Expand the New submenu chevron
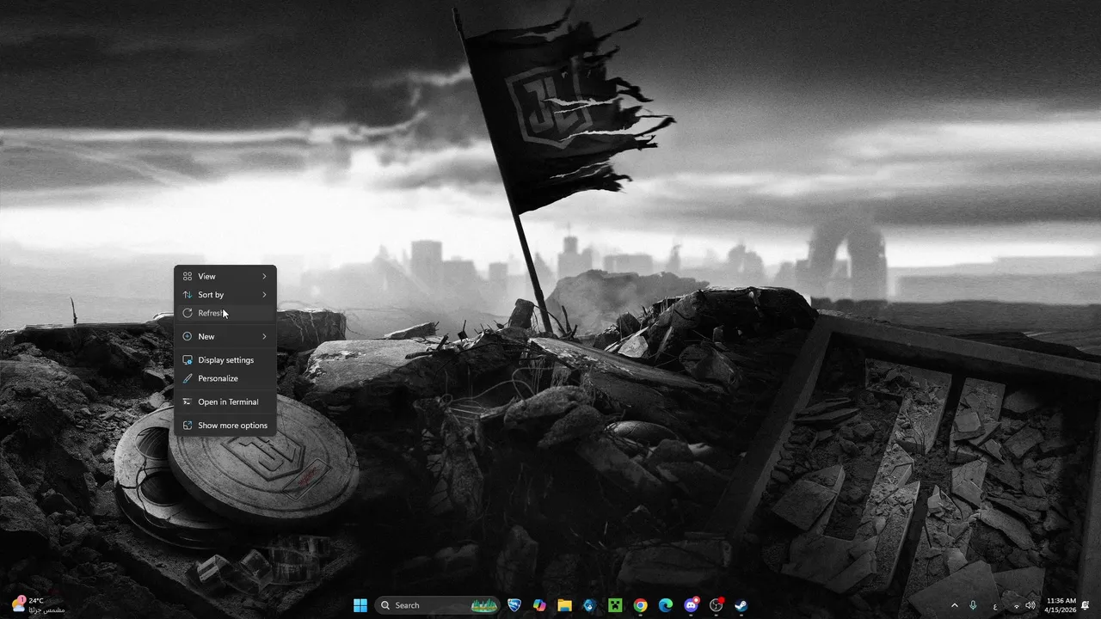 point(264,336)
